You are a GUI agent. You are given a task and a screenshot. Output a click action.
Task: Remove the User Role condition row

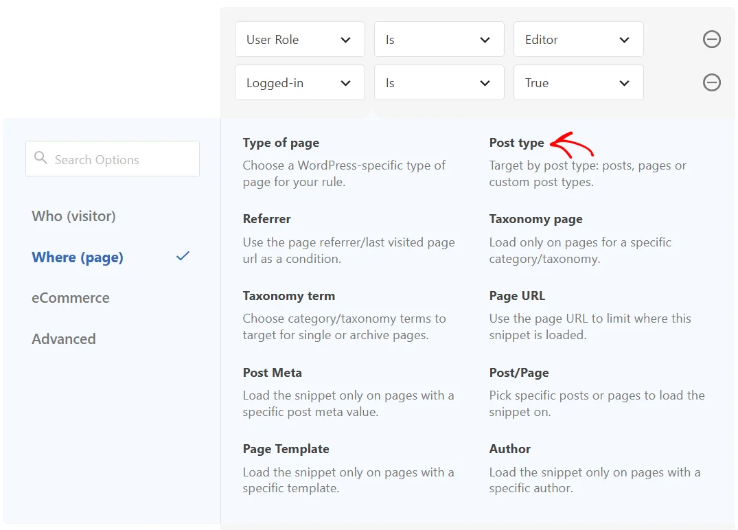(712, 39)
